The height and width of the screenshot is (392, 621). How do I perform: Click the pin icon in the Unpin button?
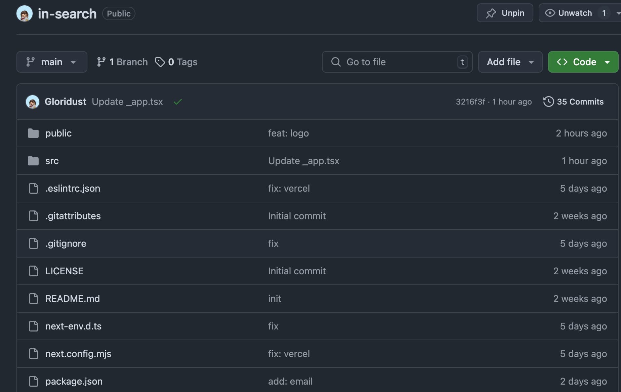pyautogui.click(x=491, y=13)
